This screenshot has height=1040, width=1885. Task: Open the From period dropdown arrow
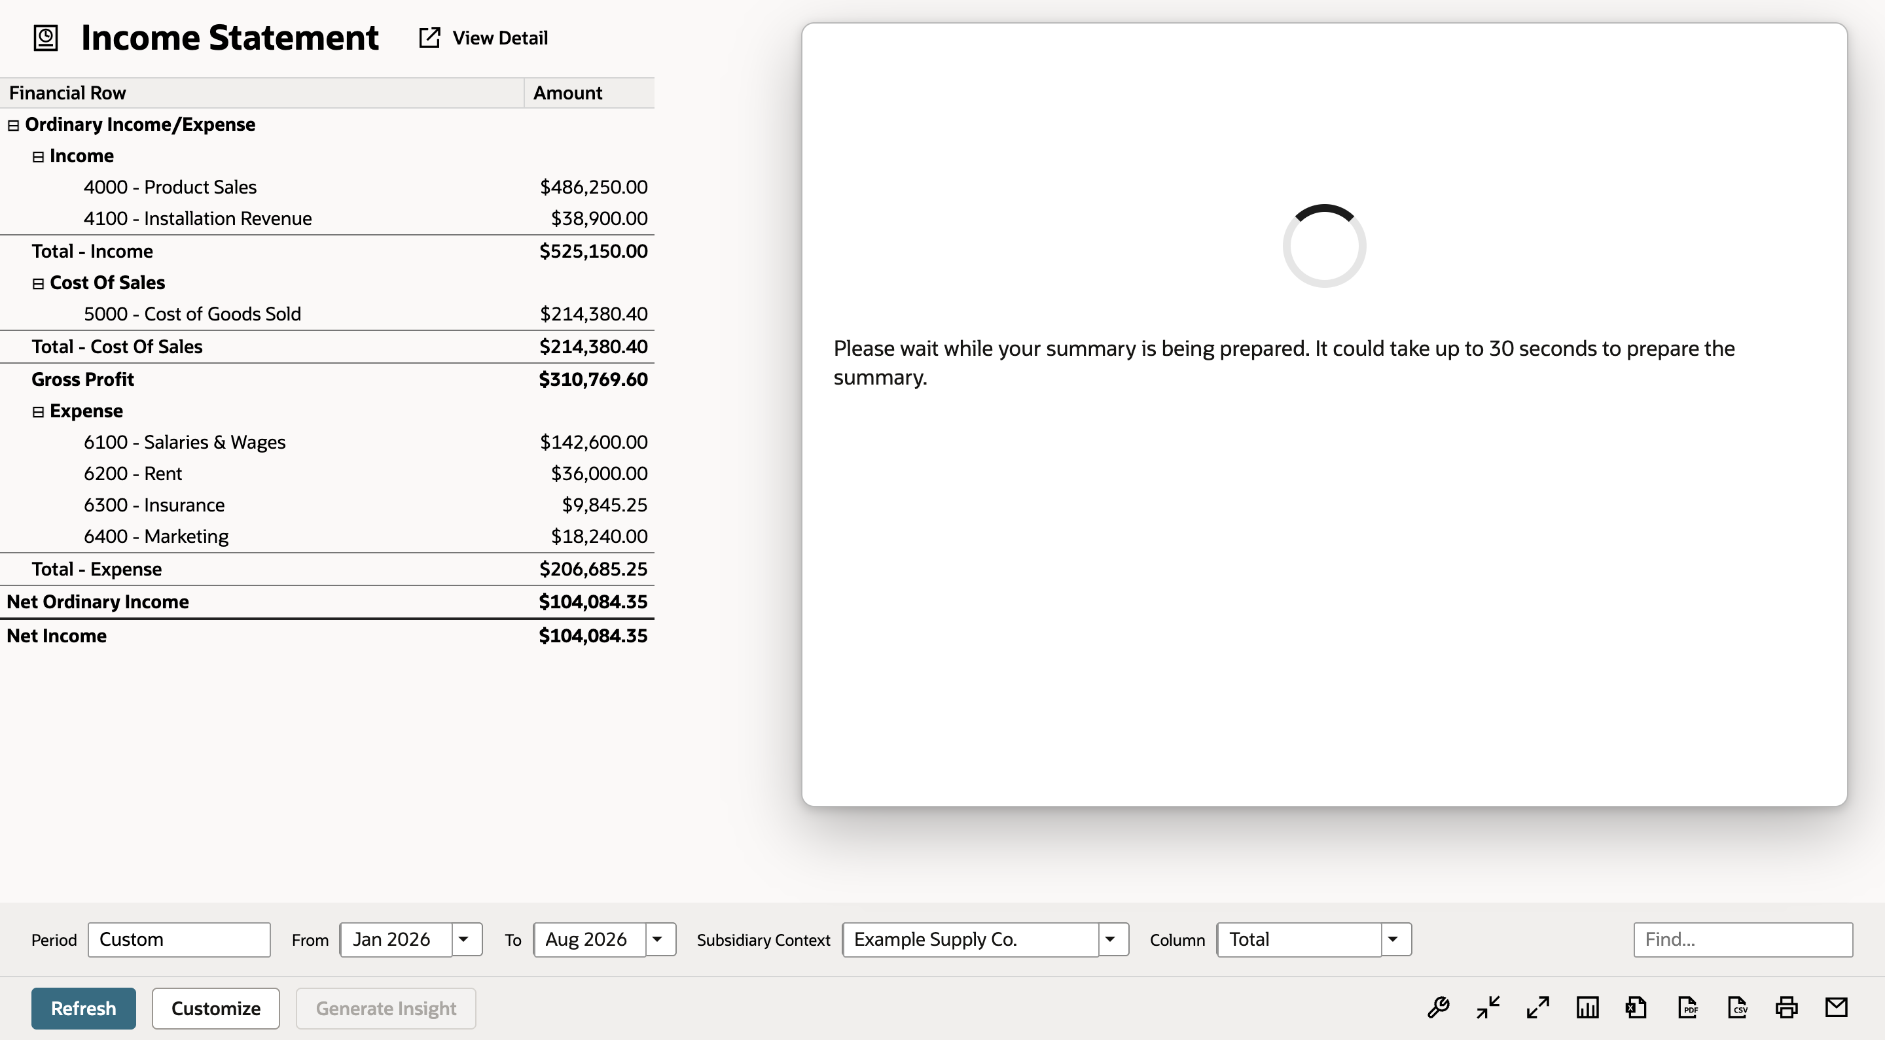click(x=465, y=940)
